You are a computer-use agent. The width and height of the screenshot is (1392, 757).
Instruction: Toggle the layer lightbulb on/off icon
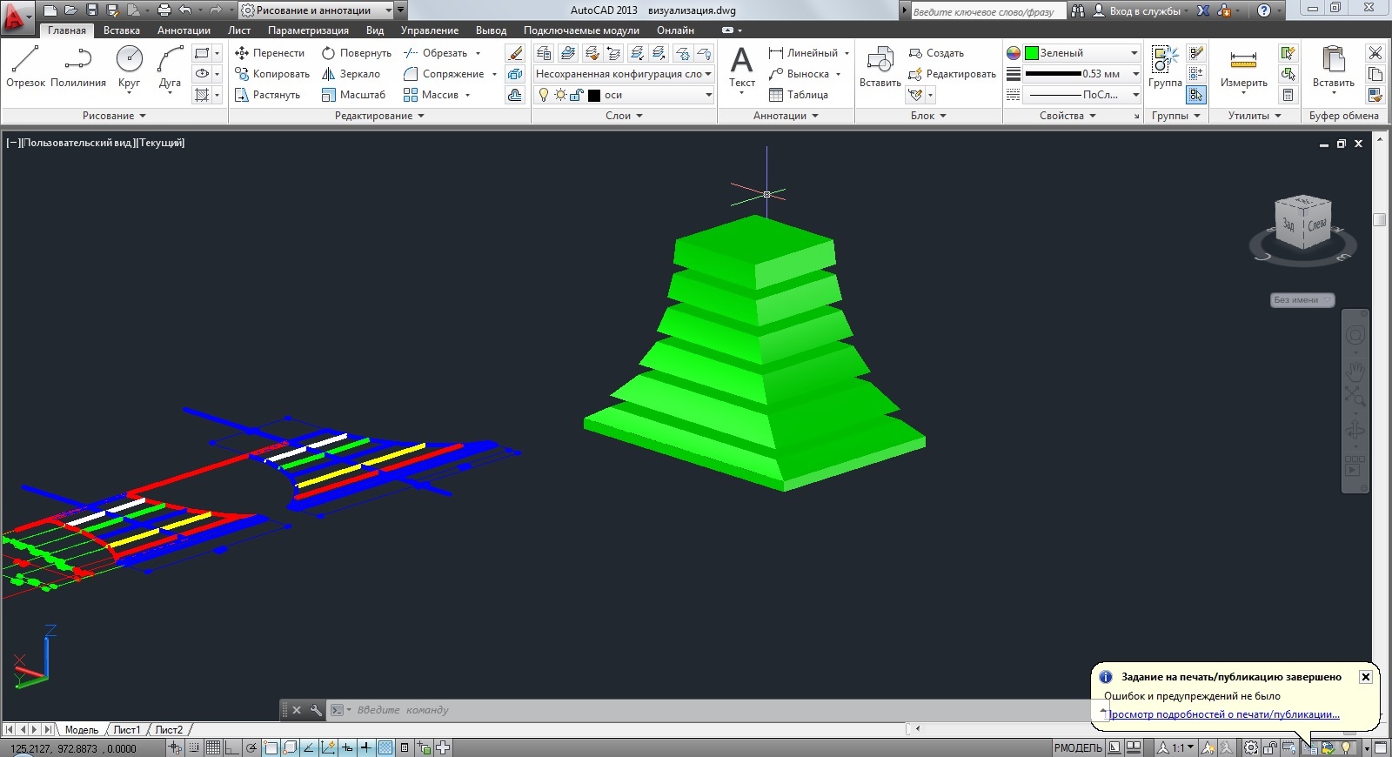tap(544, 95)
